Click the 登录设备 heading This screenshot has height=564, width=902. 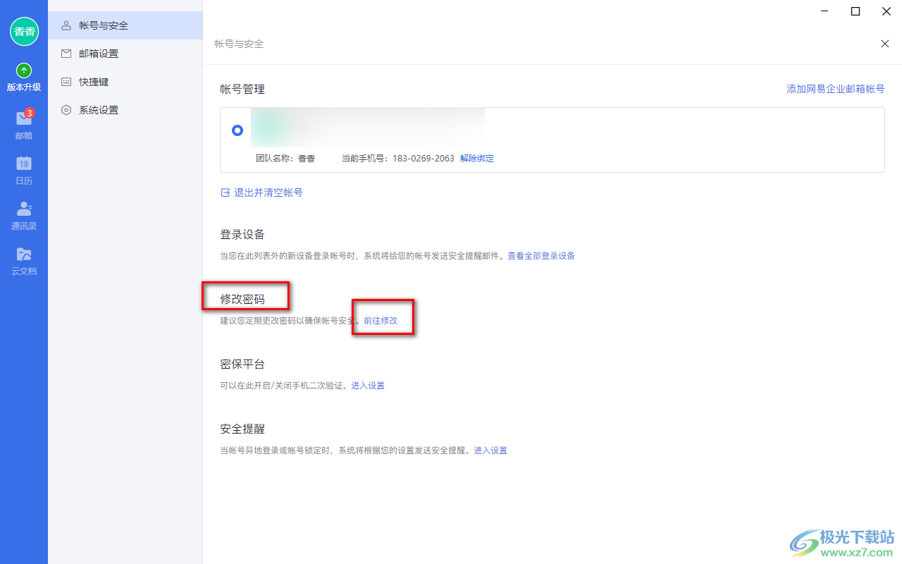click(242, 234)
